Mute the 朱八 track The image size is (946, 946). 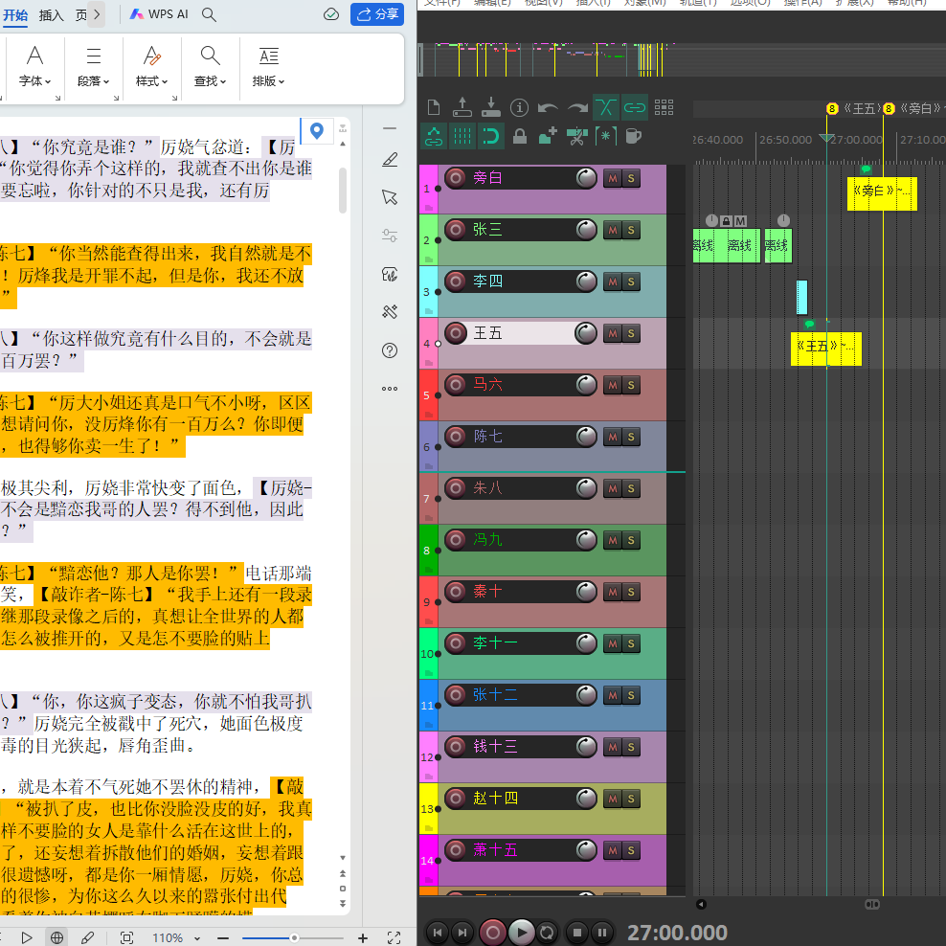click(613, 488)
